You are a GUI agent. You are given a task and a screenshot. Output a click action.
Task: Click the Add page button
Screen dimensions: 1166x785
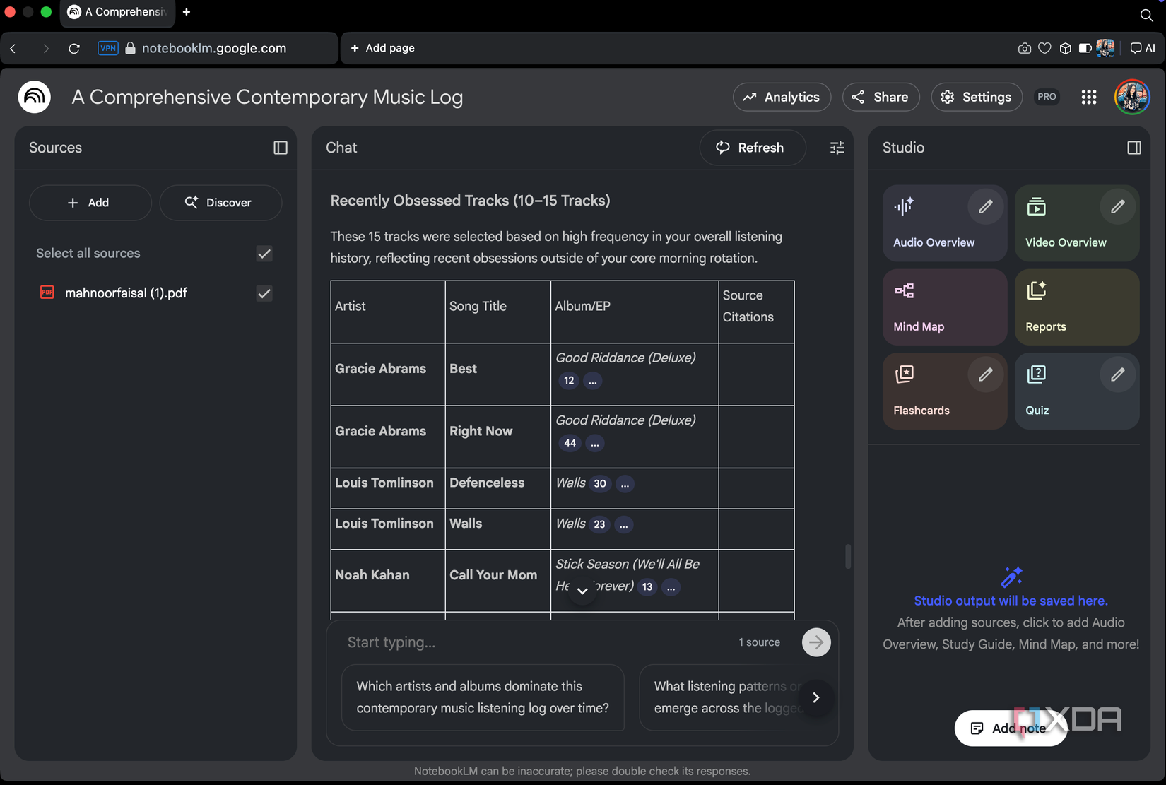[383, 48]
